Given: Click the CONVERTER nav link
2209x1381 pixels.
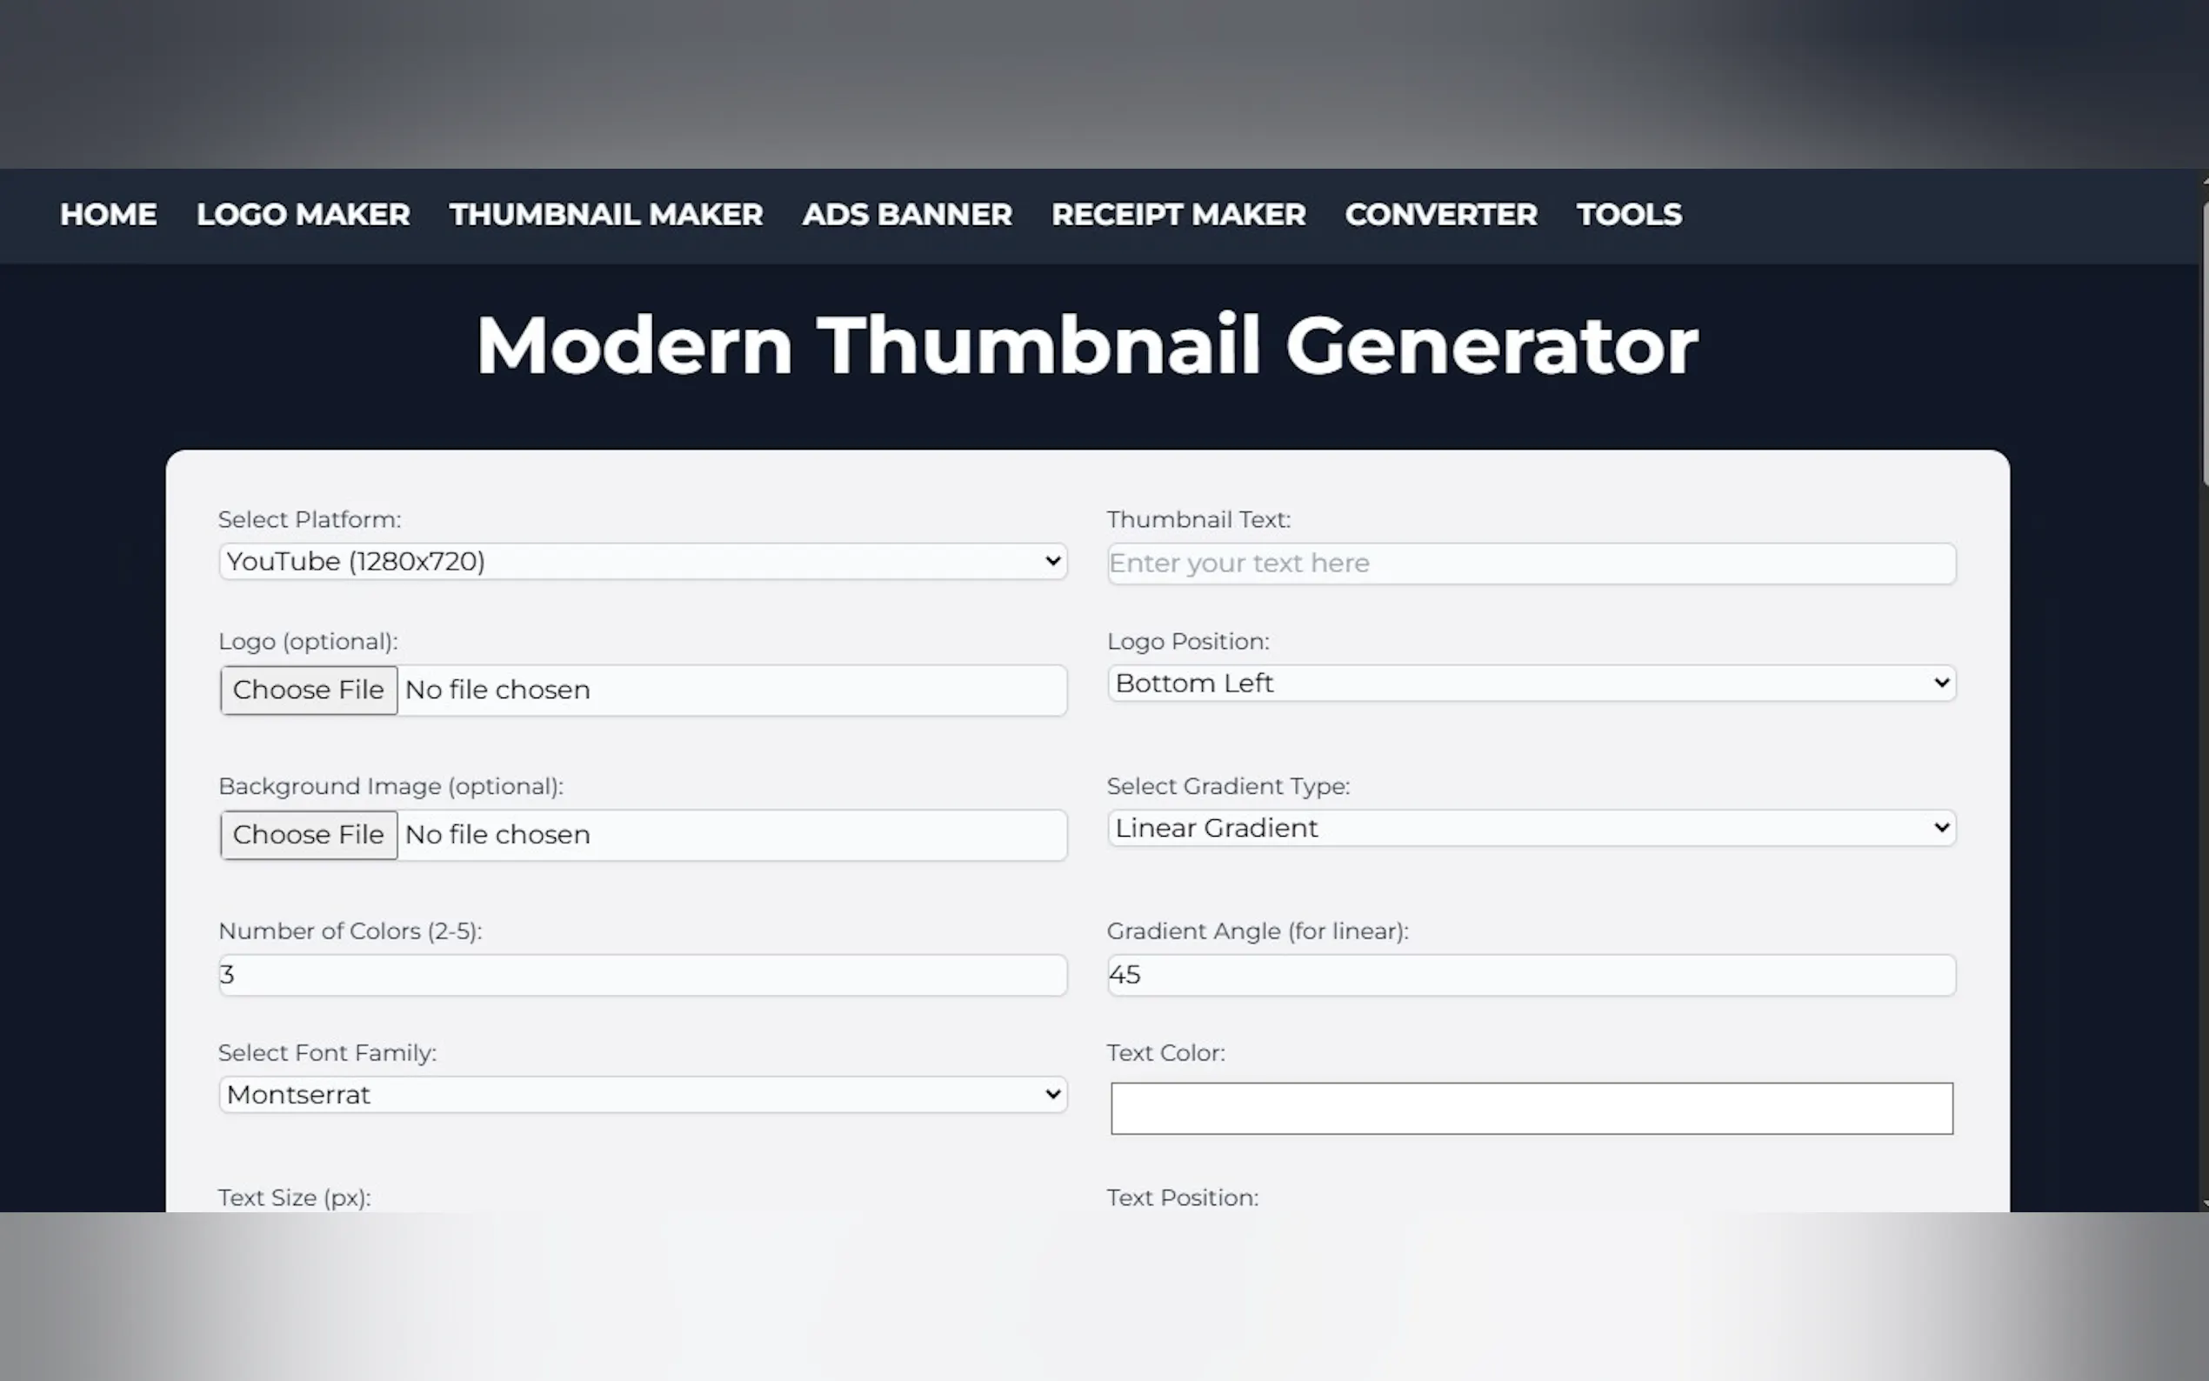Looking at the screenshot, I should point(1441,215).
